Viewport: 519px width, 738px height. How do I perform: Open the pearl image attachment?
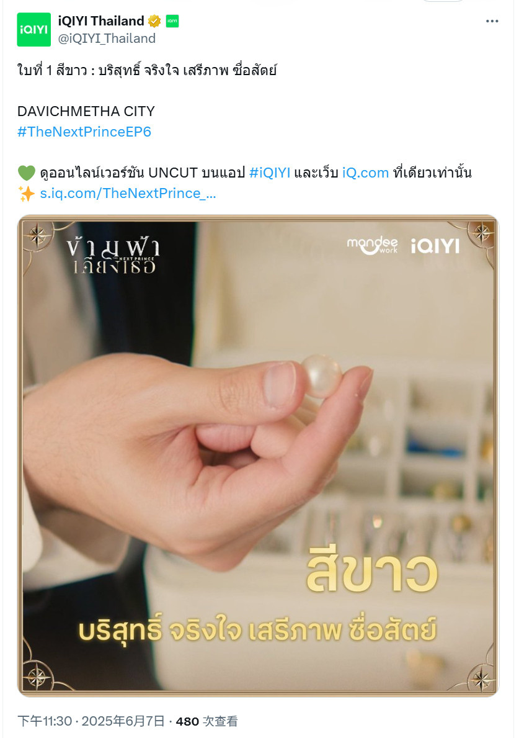(x=258, y=456)
